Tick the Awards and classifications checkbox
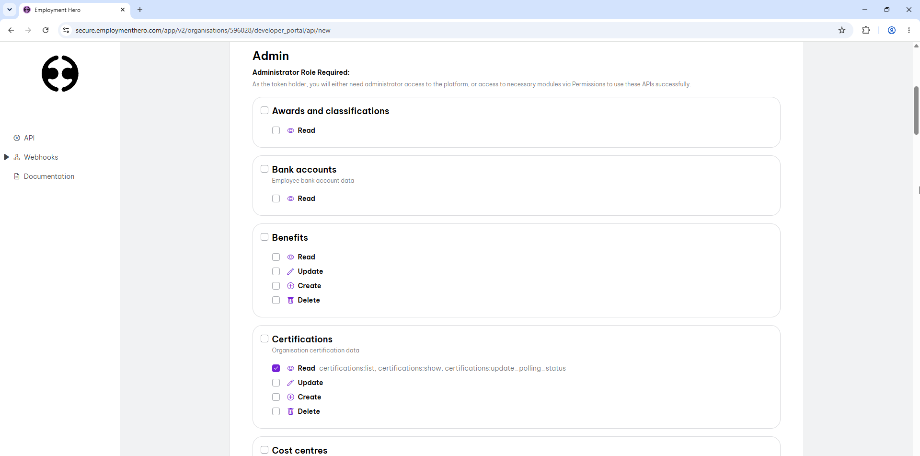 (264, 110)
